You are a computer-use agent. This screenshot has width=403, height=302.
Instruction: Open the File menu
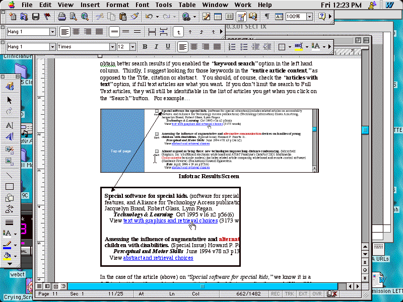pyautogui.click(x=27, y=5)
